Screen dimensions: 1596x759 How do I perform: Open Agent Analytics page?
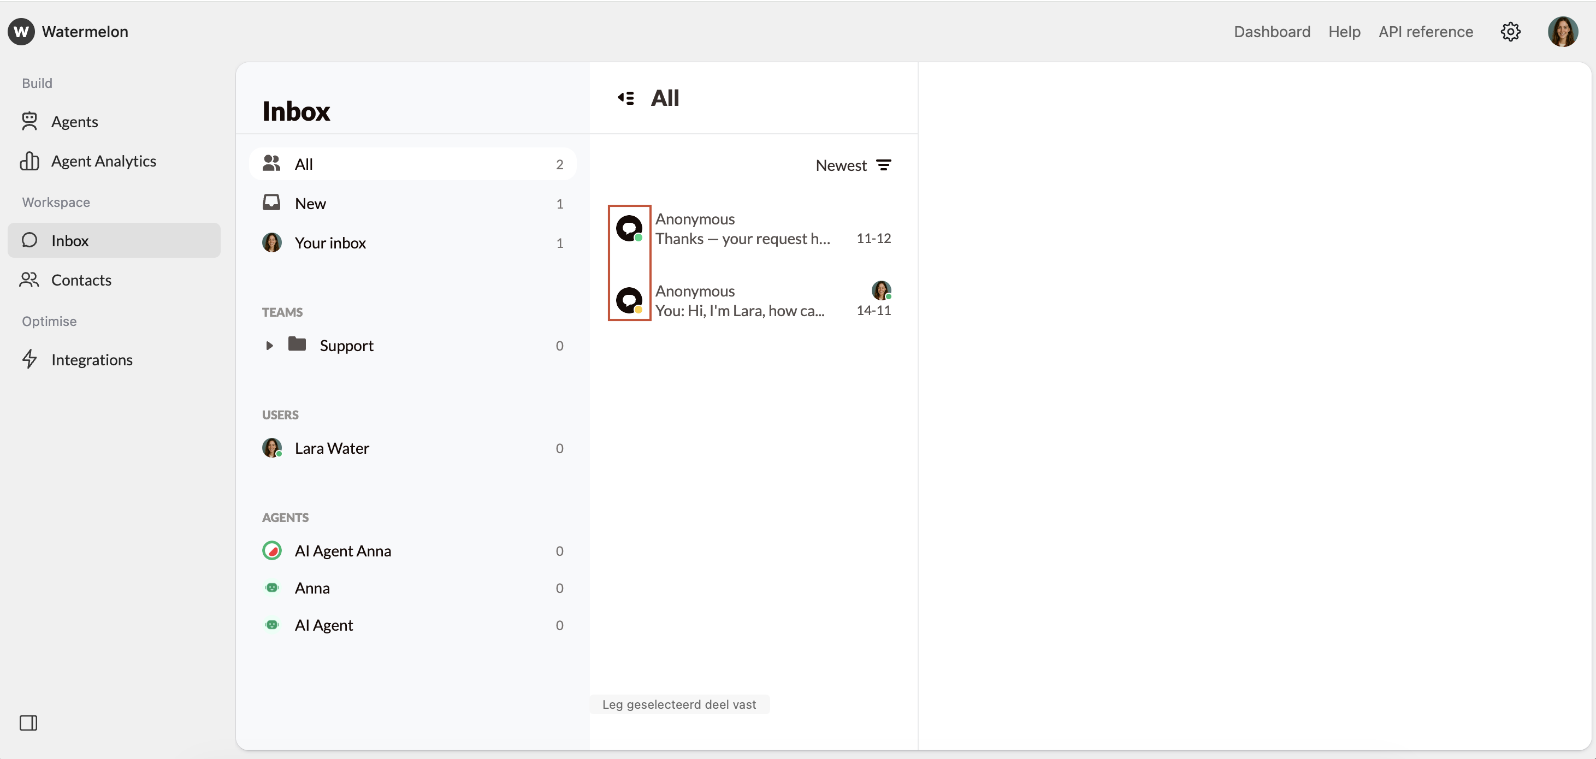pyautogui.click(x=103, y=161)
